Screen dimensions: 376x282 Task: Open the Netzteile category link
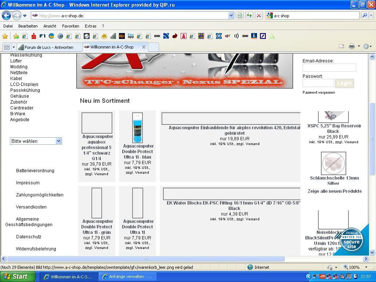click(19, 73)
